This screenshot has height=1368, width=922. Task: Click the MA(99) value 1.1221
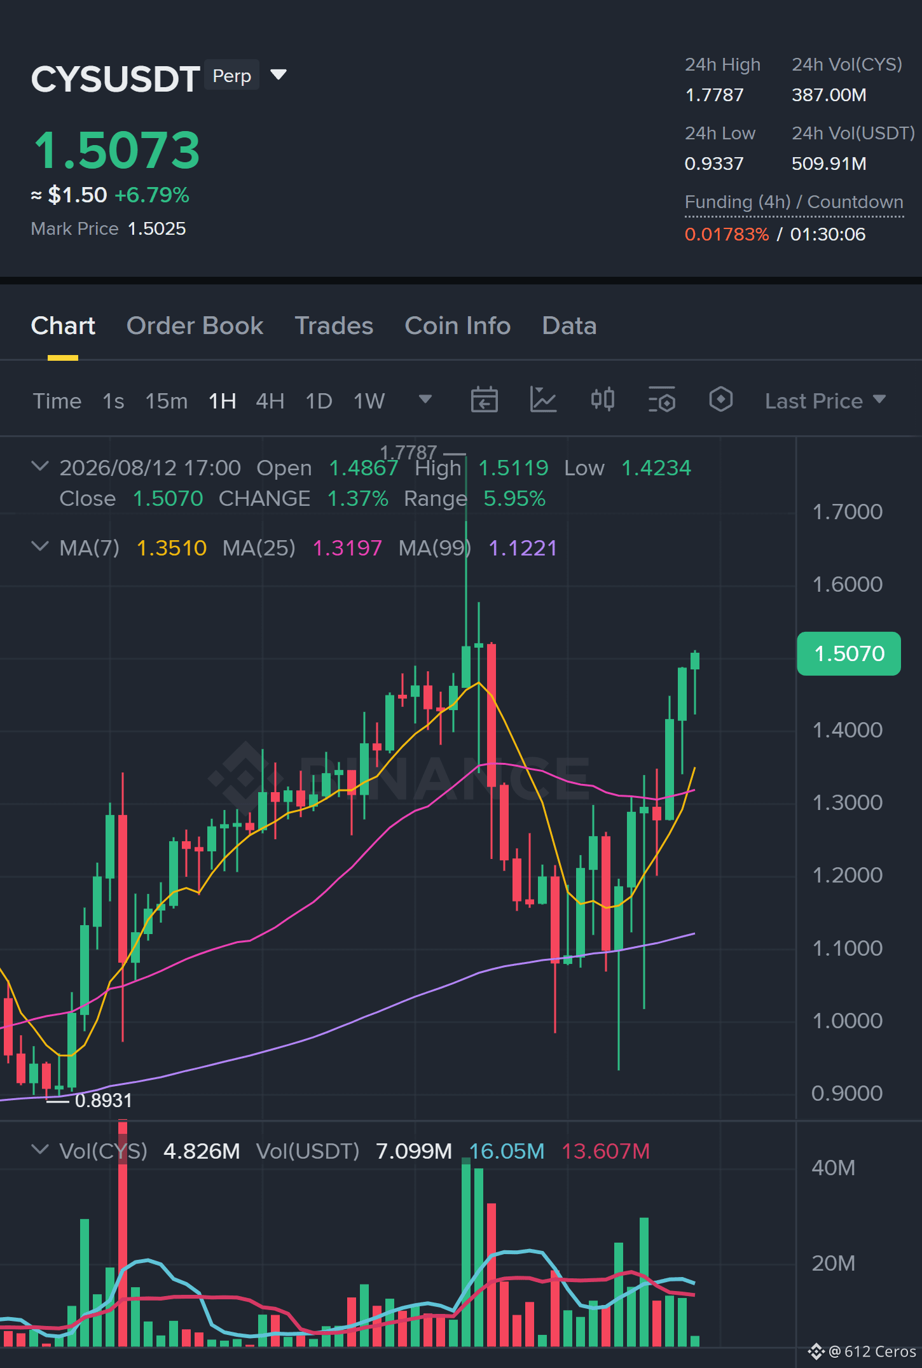[x=523, y=548]
